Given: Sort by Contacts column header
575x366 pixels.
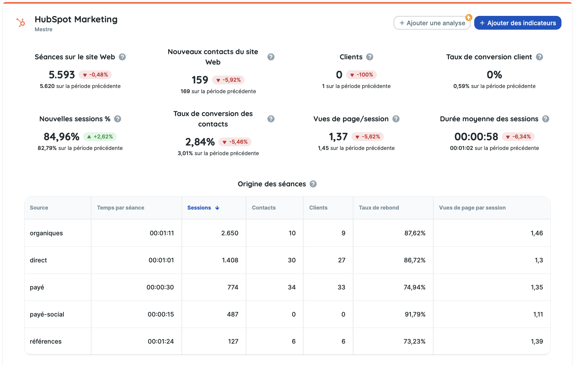Looking at the screenshot, I should pyautogui.click(x=264, y=208).
